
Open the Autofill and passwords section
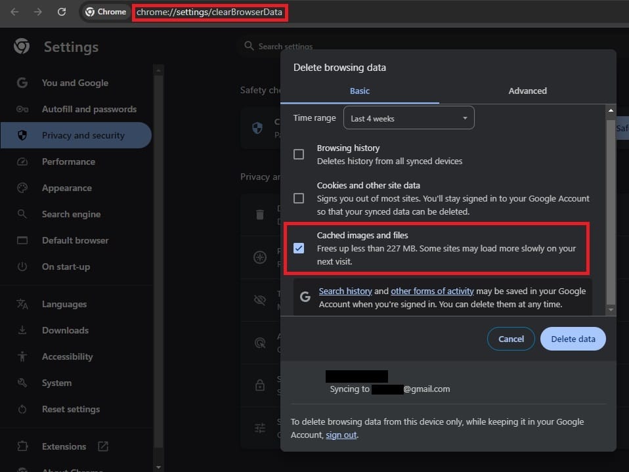[76, 109]
